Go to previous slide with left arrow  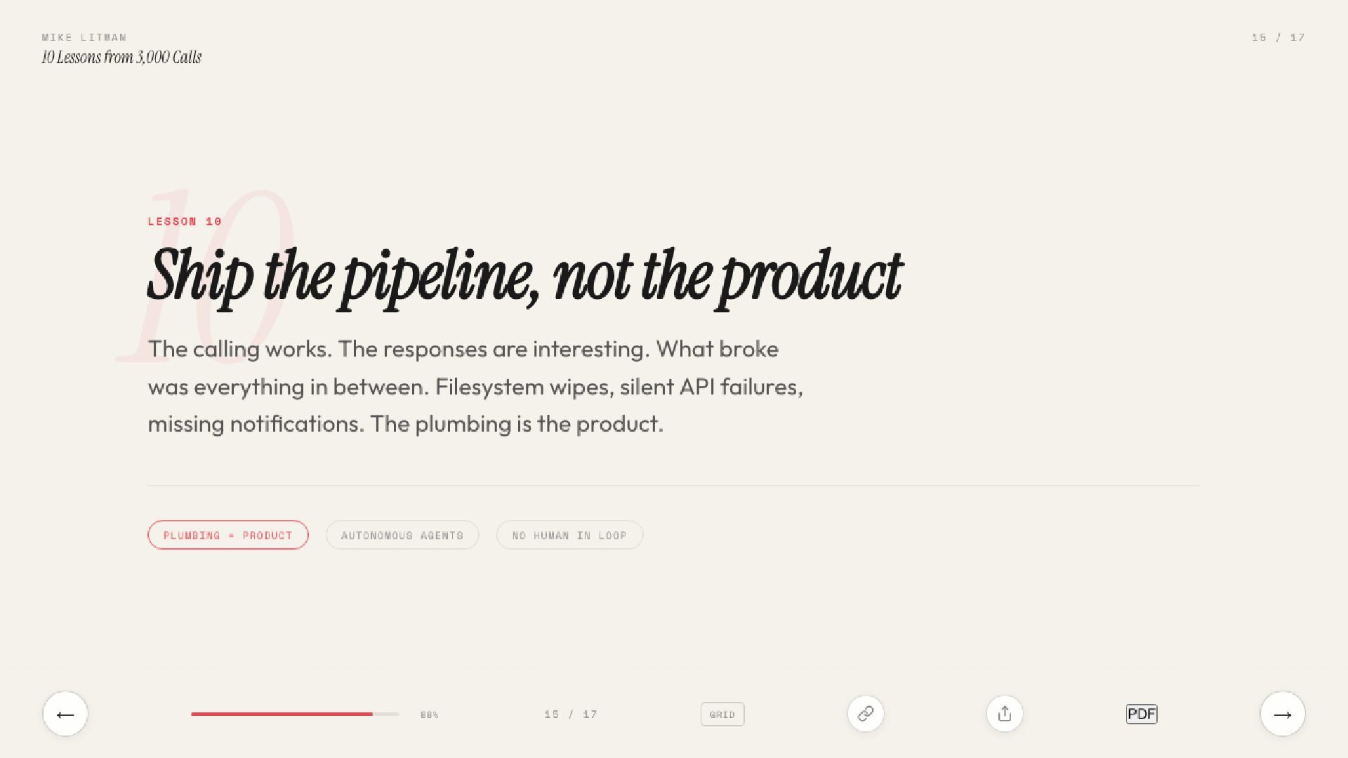point(65,714)
